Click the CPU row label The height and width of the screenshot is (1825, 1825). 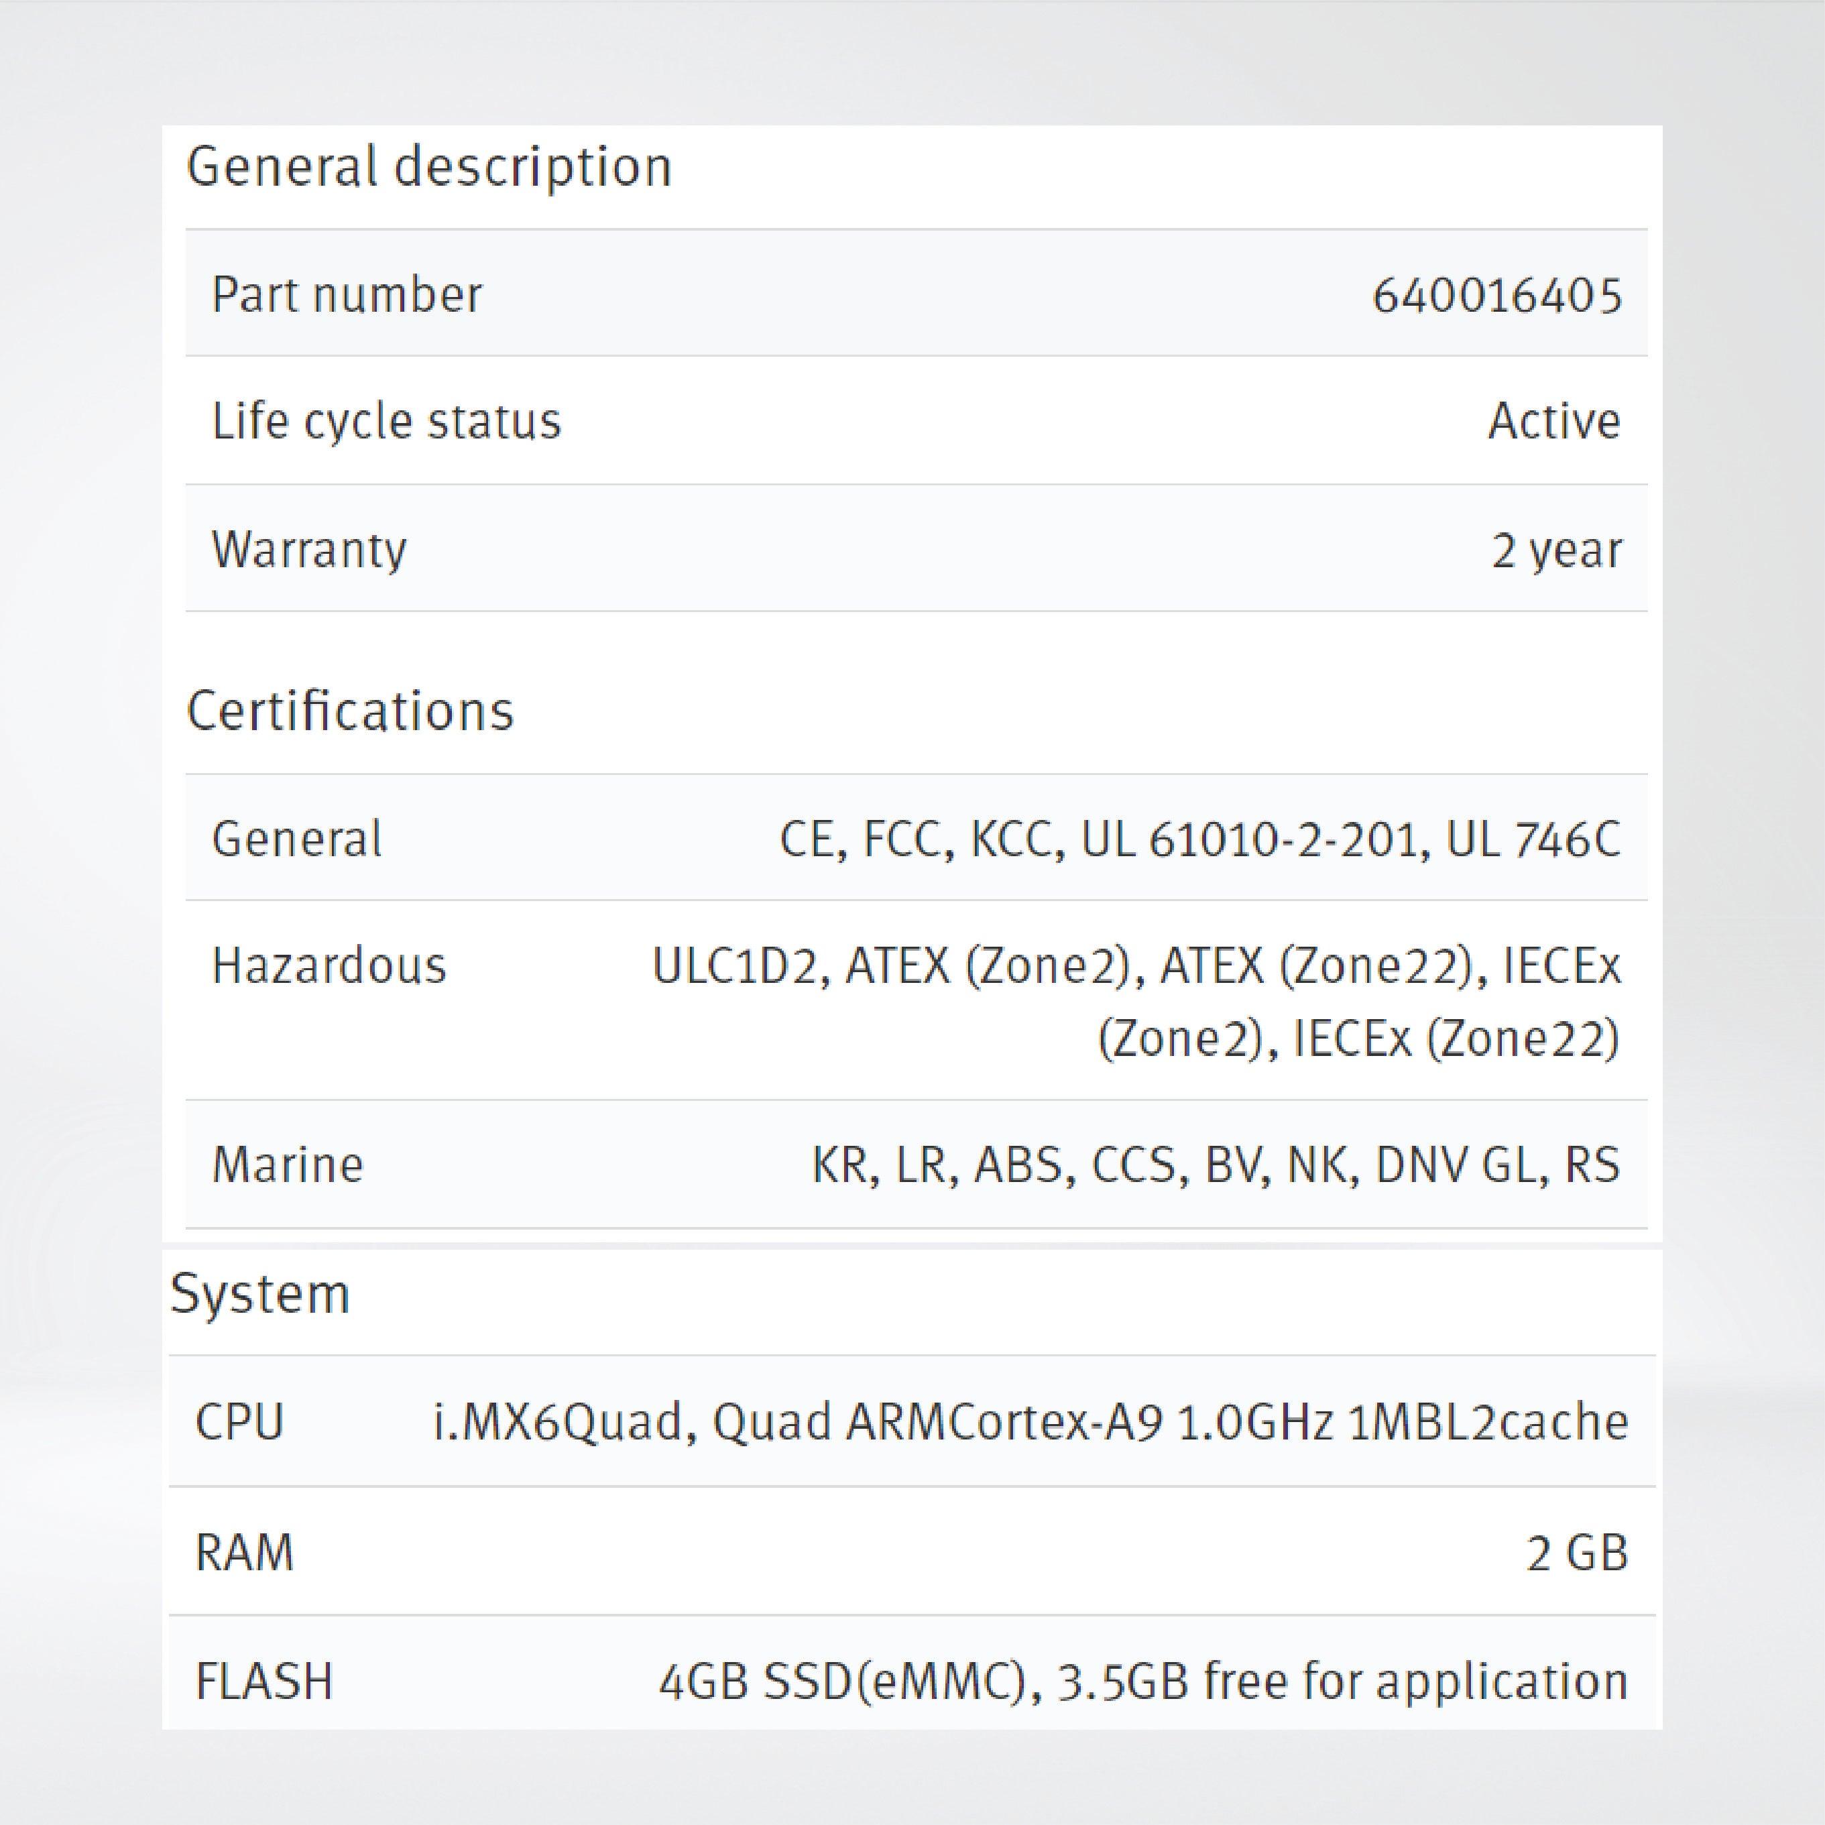point(239,1421)
